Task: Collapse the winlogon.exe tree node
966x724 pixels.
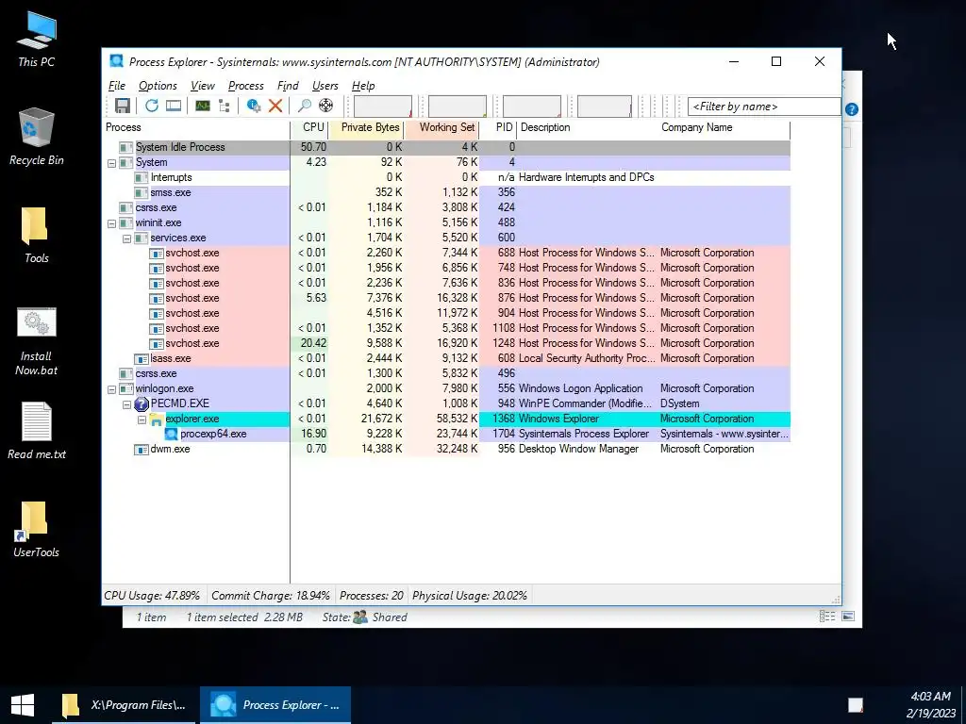Action: 111,389
